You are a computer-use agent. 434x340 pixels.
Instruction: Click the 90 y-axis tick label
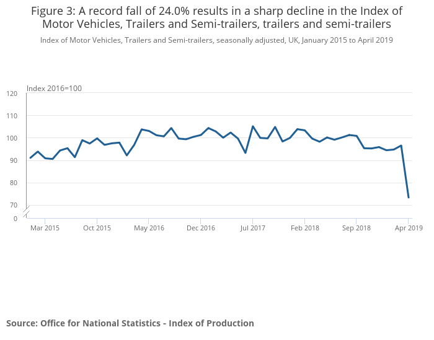[x=14, y=160]
